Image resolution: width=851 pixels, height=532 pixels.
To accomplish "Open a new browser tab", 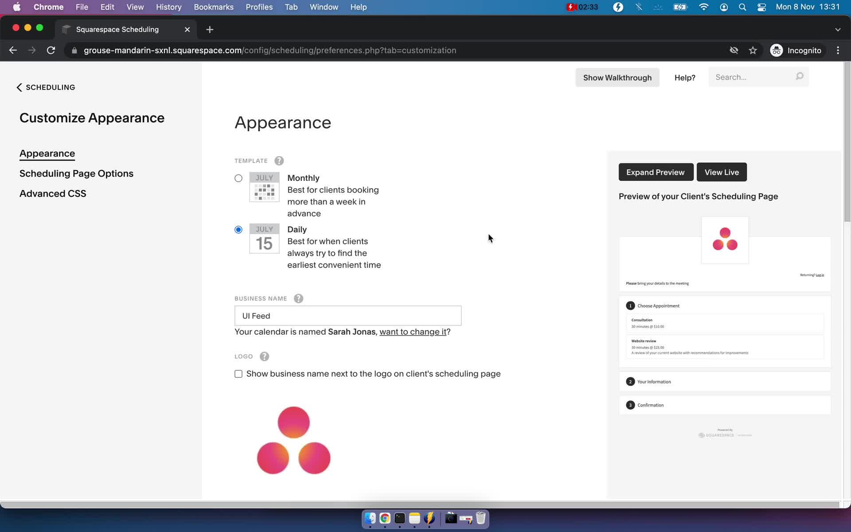I will [x=210, y=29].
